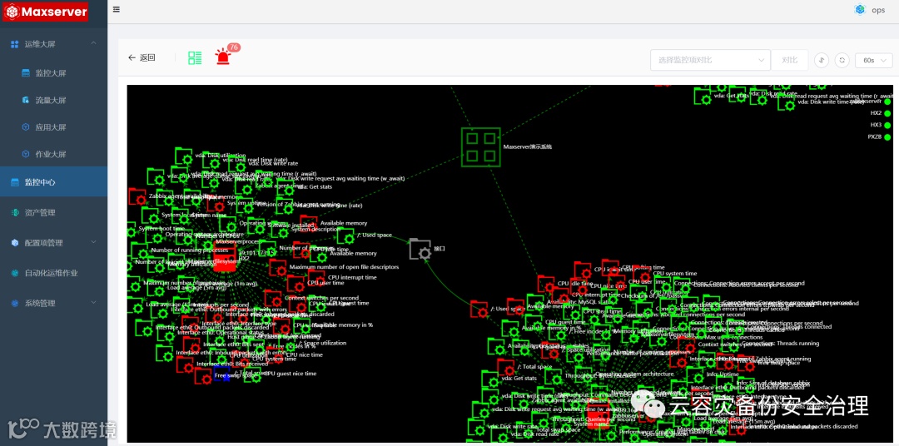
Task: Open 应用大屏 in the sidebar
Action: (x=54, y=127)
